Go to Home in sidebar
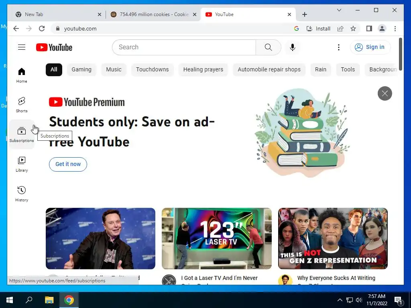The image size is (411, 308). pyautogui.click(x=22, y=75)
